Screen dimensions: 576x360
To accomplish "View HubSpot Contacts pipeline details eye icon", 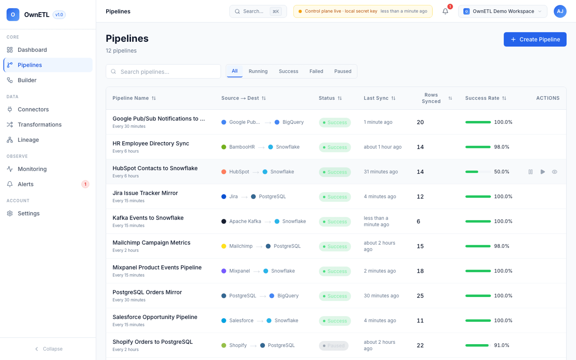I will (554, 172).
